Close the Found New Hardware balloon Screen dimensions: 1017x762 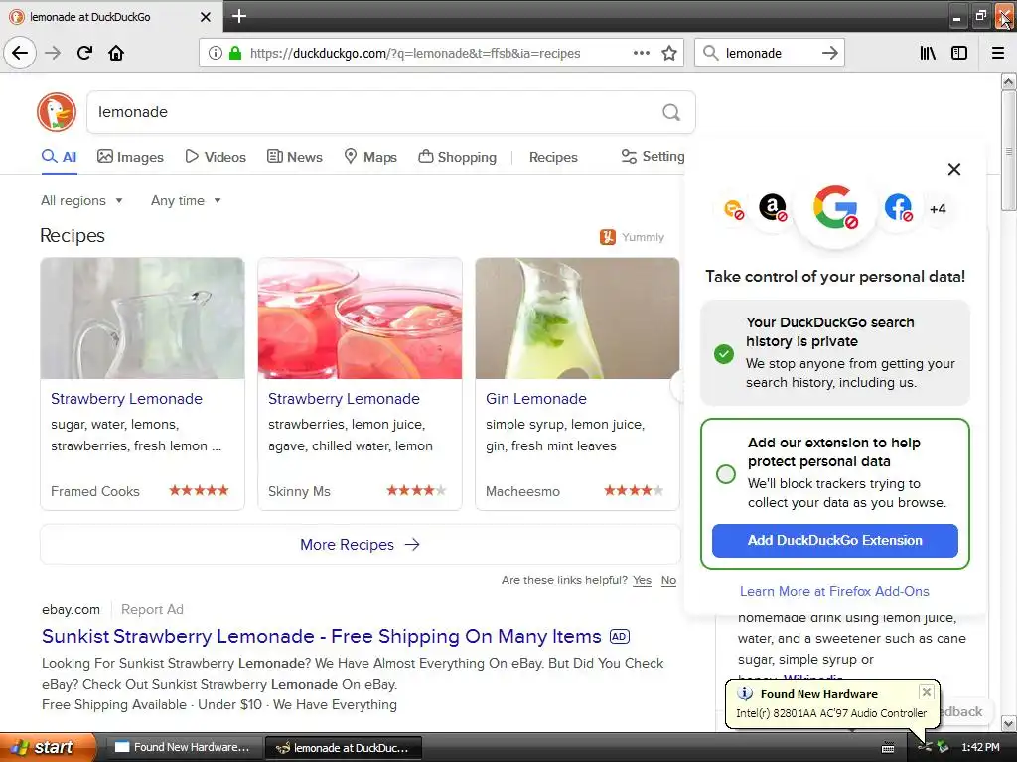tap(927, 692)
